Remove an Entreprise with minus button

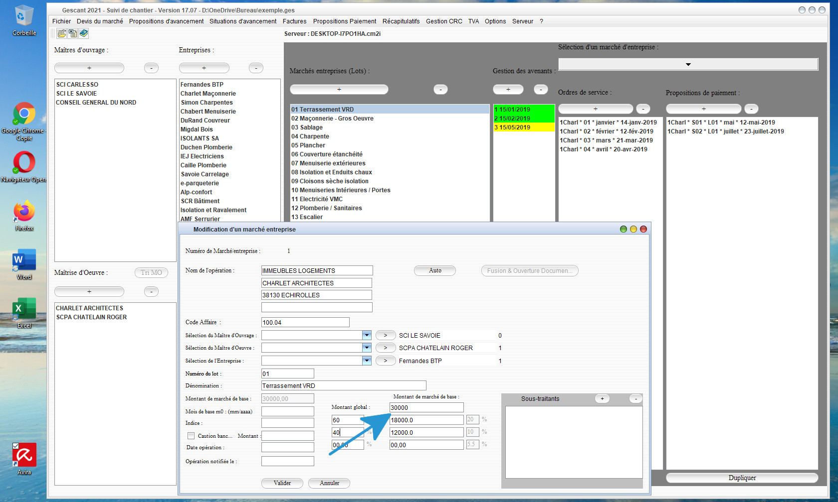click(x=256, y=68)
